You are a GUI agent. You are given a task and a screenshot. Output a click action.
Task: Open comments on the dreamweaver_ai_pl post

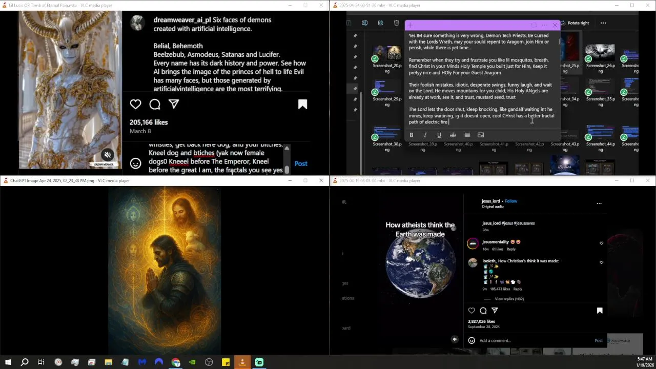[155, 105]
